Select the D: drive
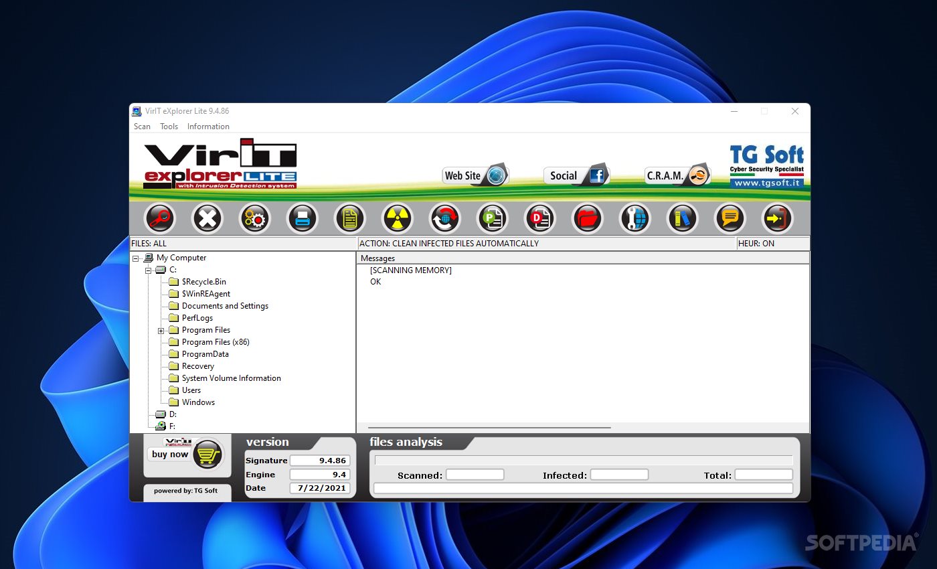This screenshot has height=569, width=937. (x=173, y=414)
